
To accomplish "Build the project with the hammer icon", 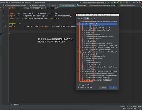I will [80, 2].
